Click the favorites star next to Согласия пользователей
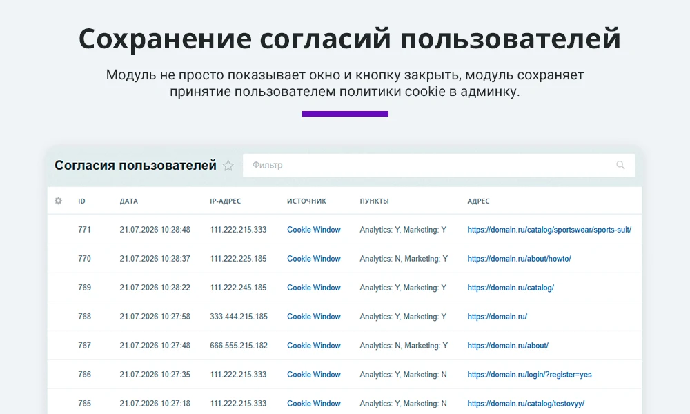The width and height of the screenshot is (690, 414). [228, 166]
